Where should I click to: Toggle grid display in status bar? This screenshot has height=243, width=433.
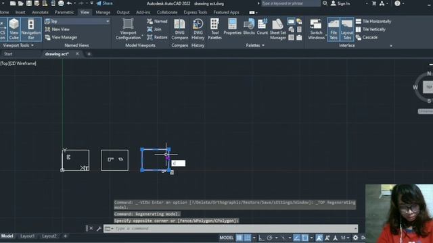(x=239, y=238)
